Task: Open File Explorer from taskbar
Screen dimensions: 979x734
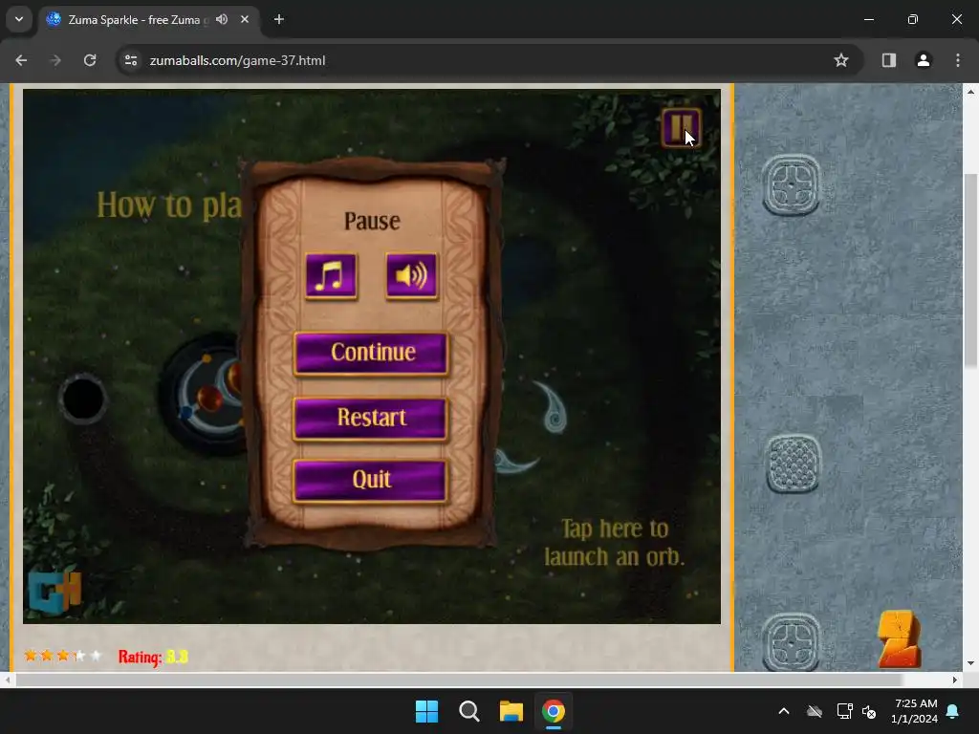Action: coord(511,711)
